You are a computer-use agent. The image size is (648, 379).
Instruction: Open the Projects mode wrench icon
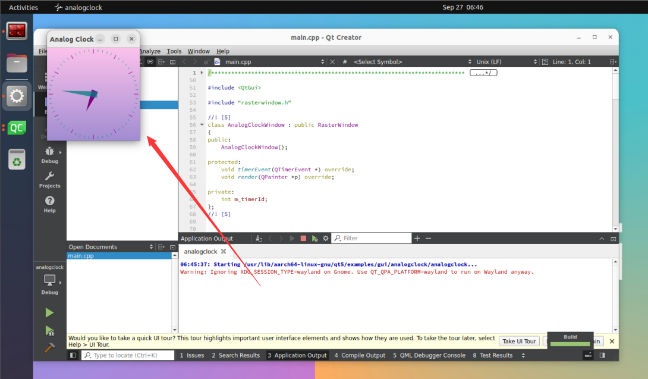point(49,176)
